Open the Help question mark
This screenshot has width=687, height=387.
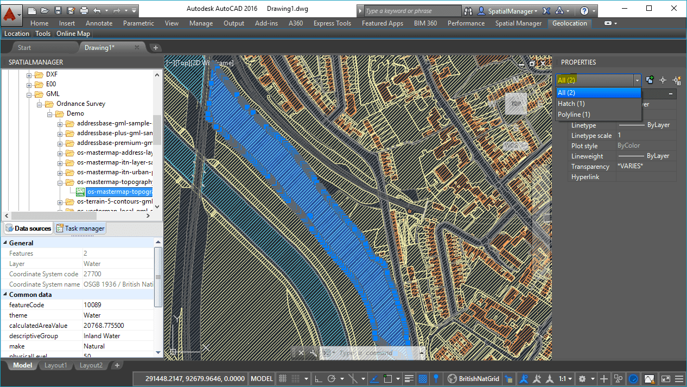[x=584, y=11]
